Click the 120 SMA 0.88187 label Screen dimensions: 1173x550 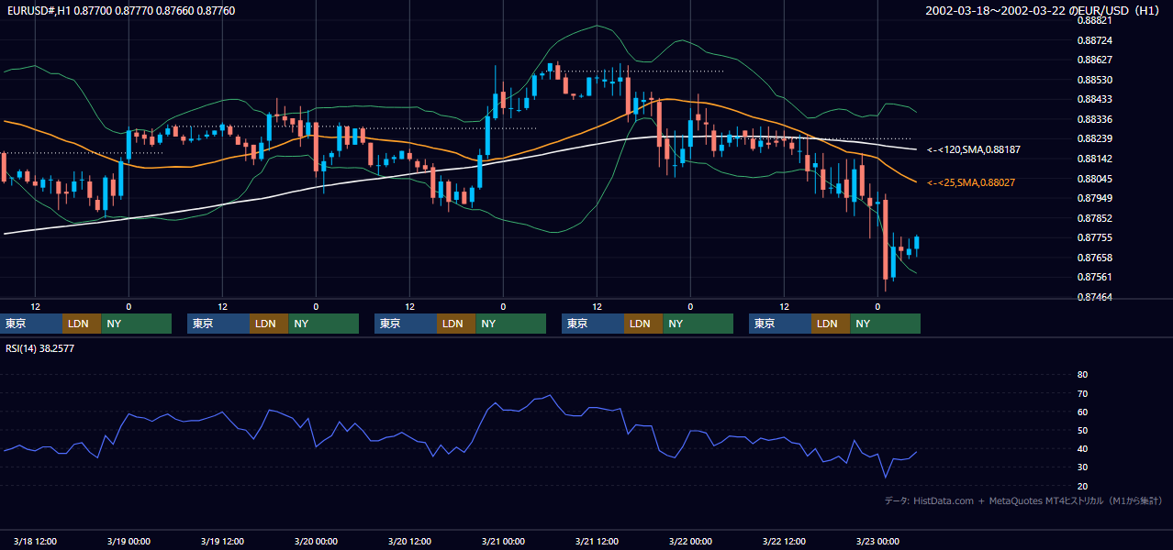974,148
